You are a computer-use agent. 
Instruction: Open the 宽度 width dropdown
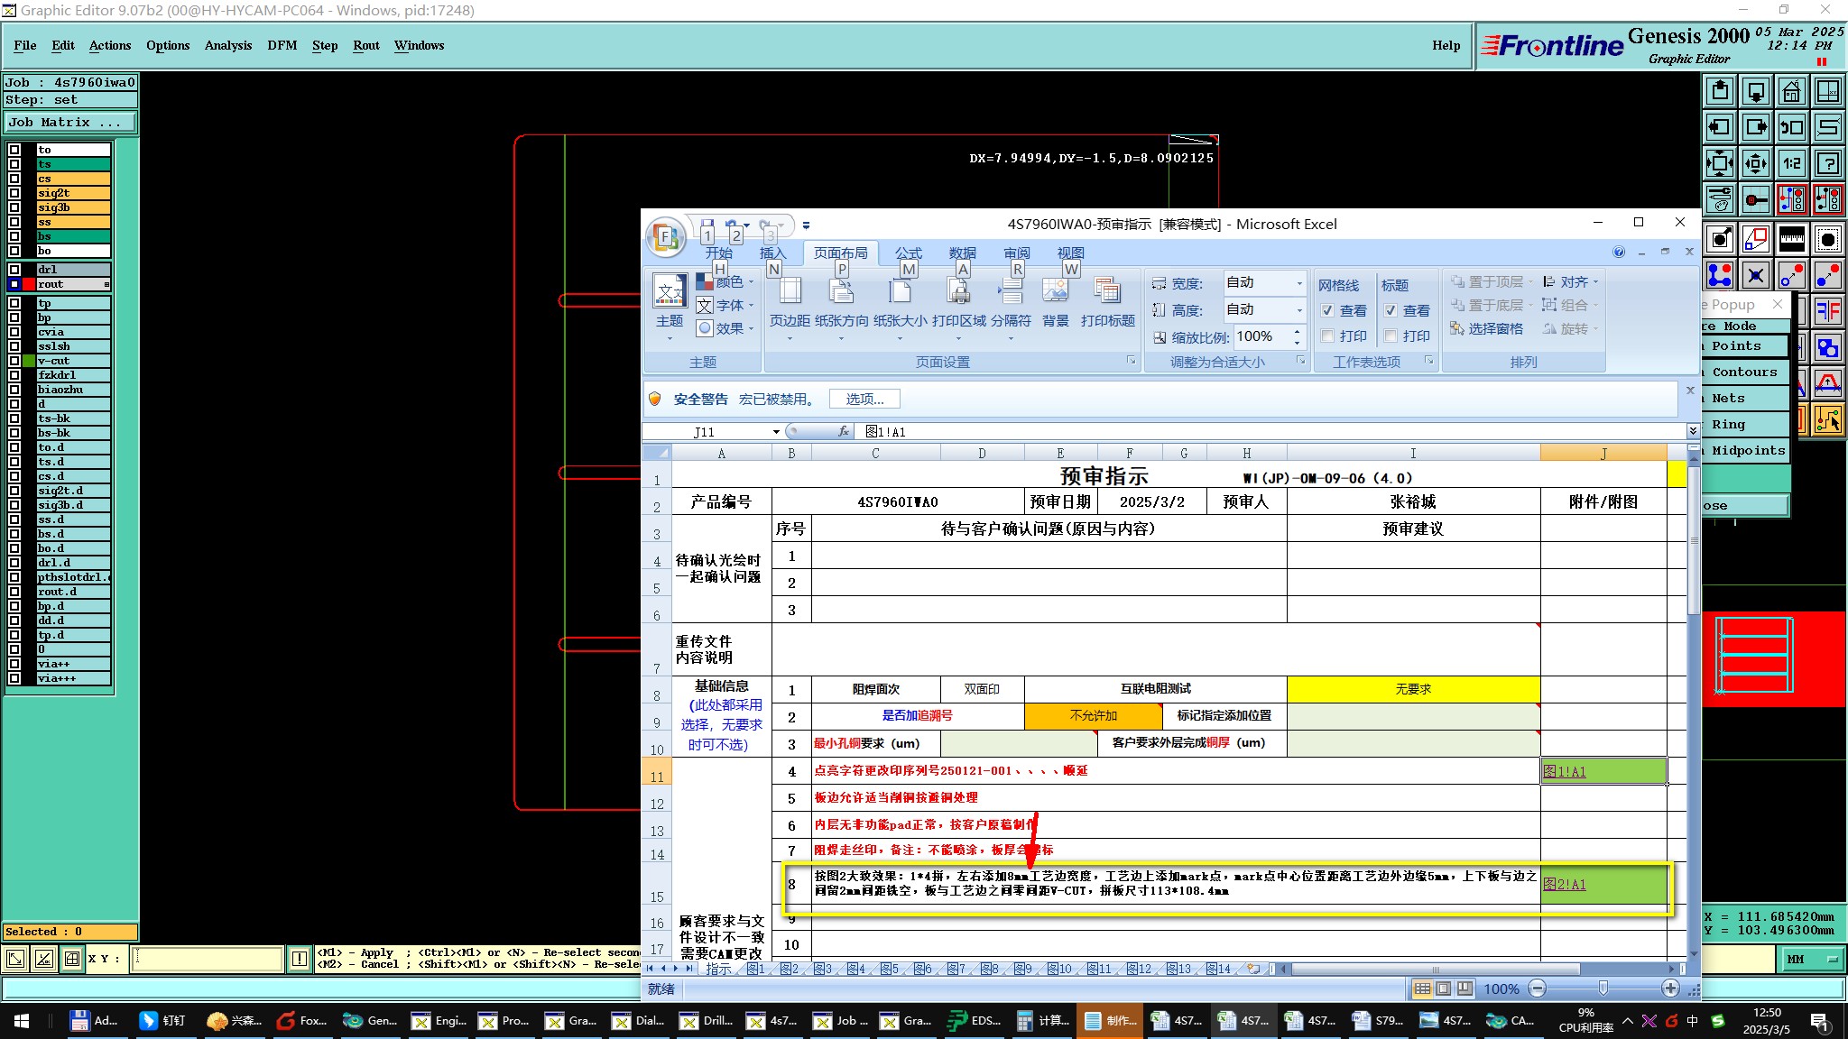coord(1299,283)
